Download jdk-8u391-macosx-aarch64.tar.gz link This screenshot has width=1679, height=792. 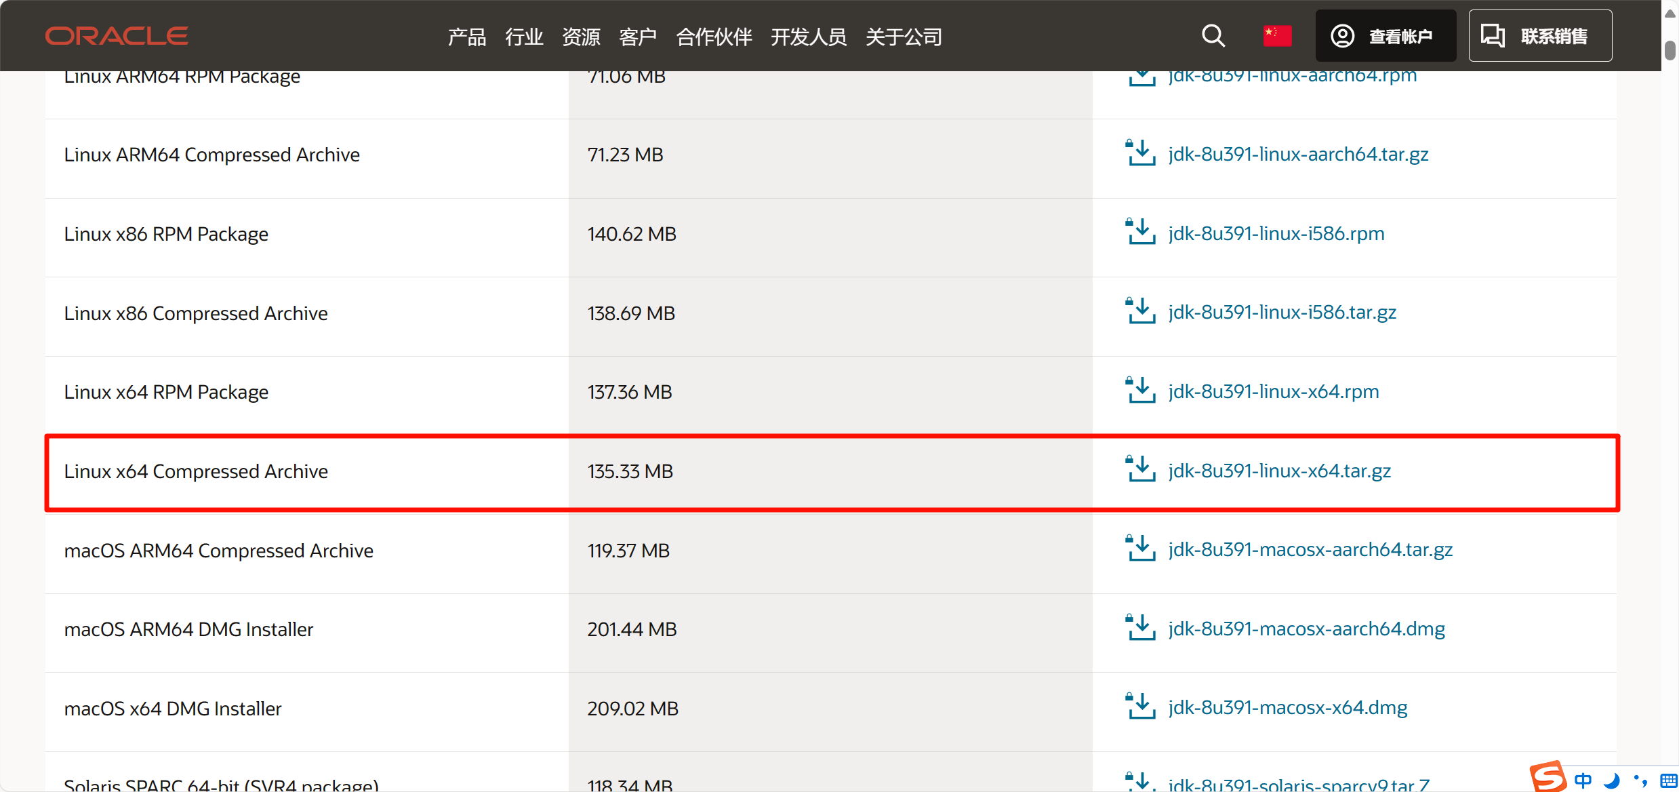[1311, 550]
